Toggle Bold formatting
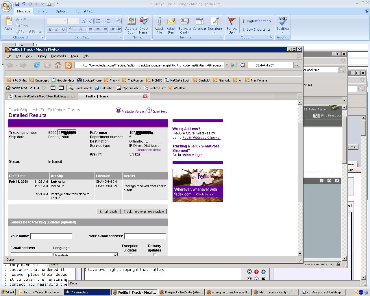This screenshot has height=296, width=370. [50, 29]
